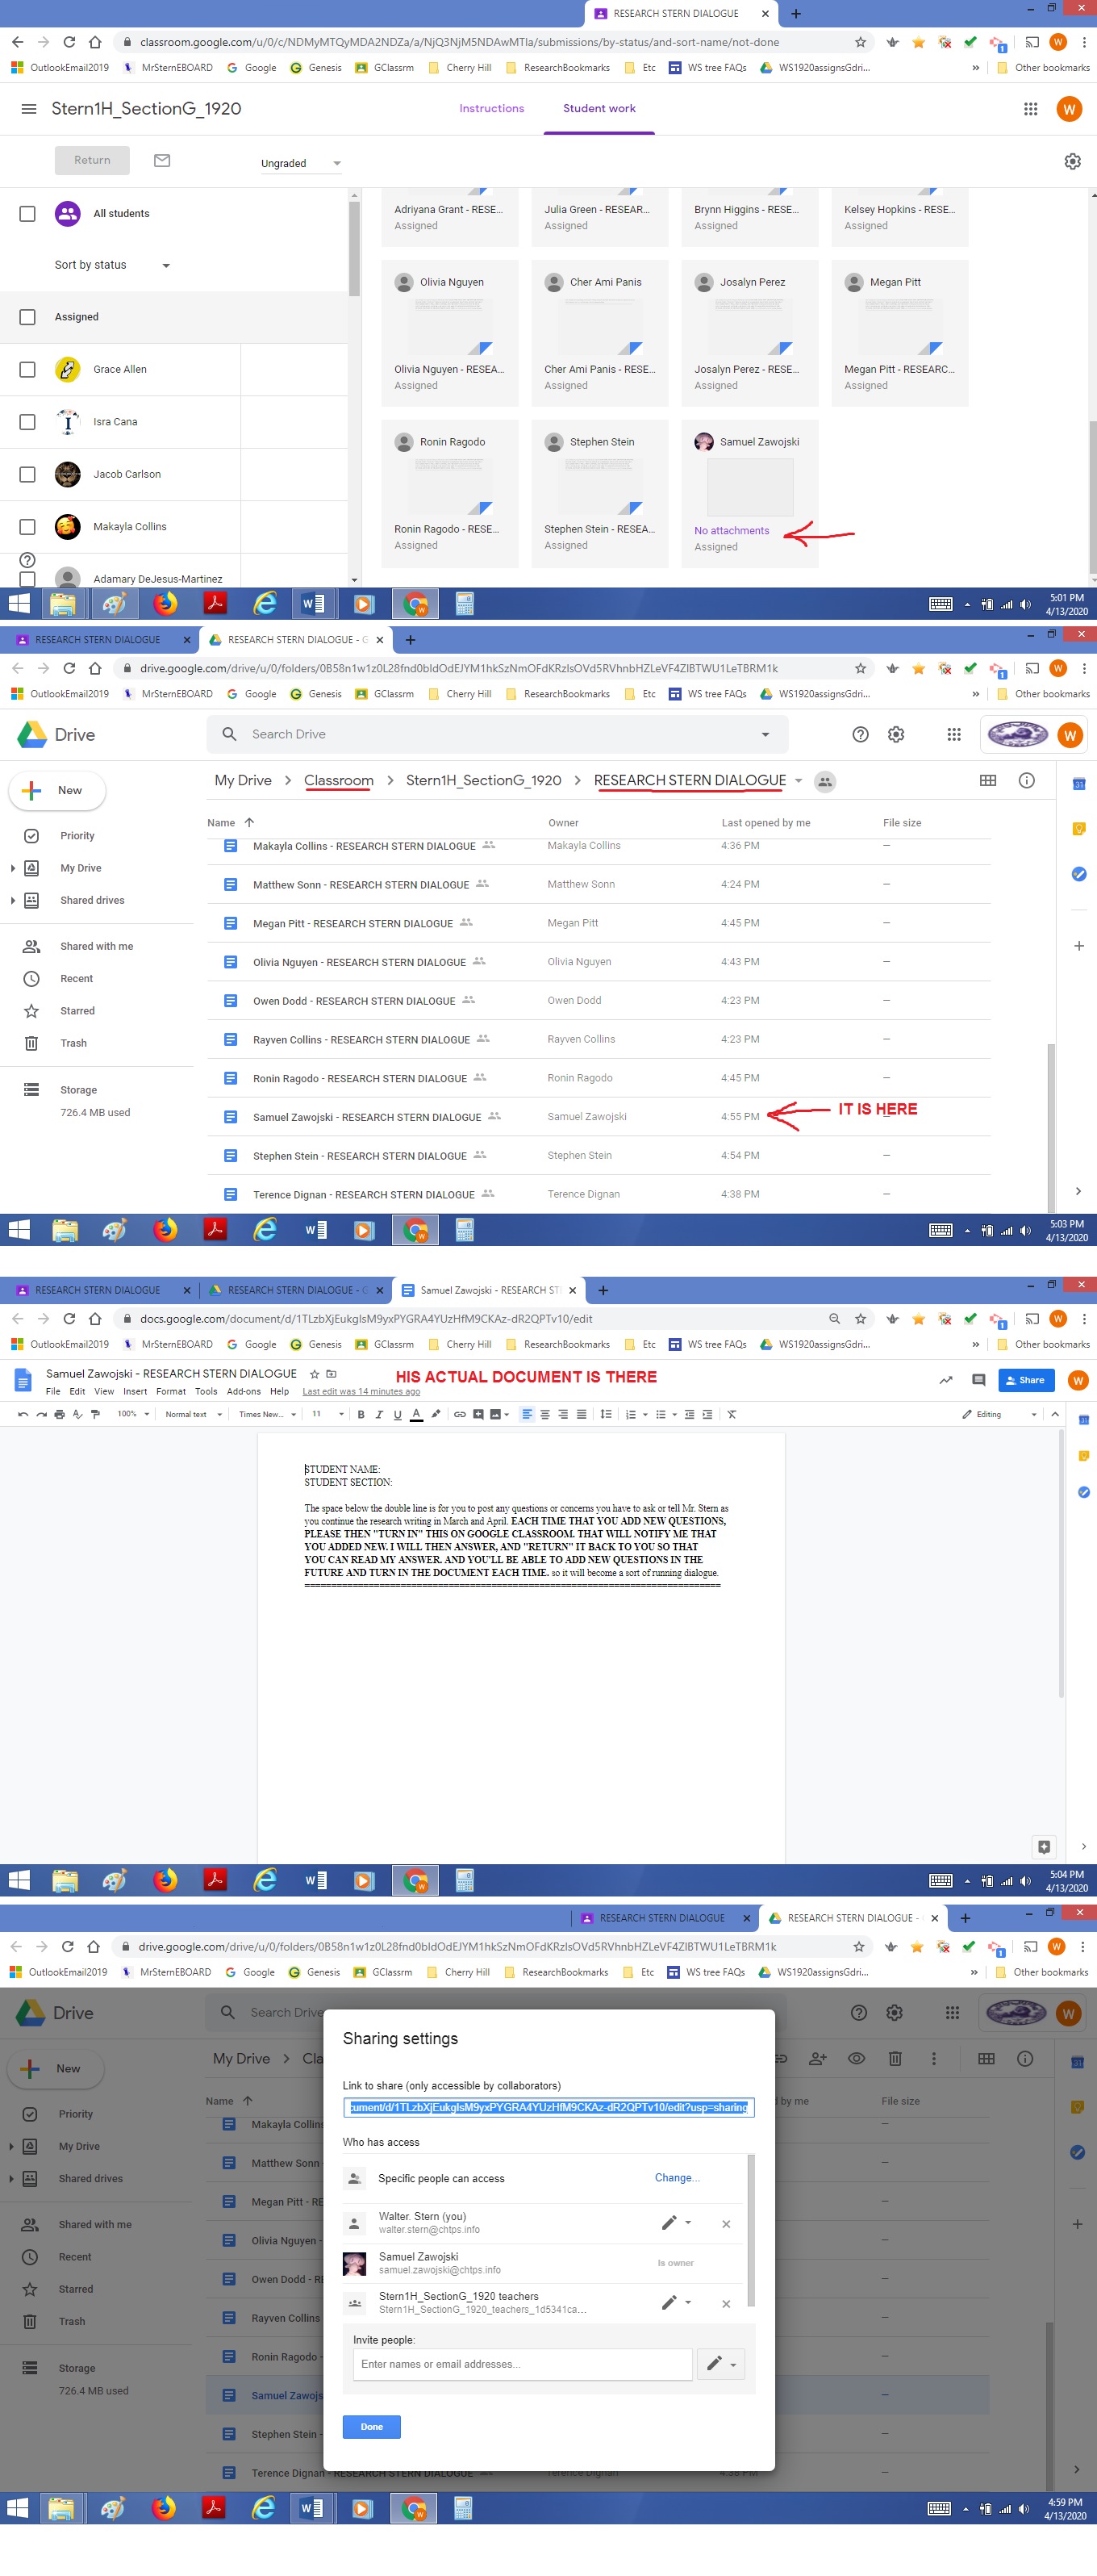Click Line spacing icon in Docs toolbar
1097x2576 pixels.
pos(607,1414)
